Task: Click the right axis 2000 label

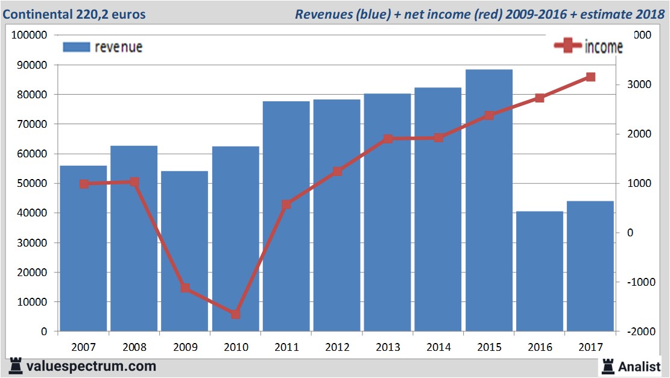Action: (639, 134)
